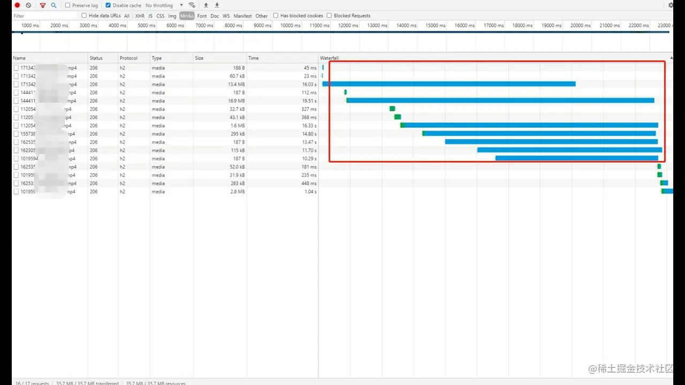The width and height of the screenshot is (685, 385).
Task: Filter requests by Font
Action: tap(202, 16)
